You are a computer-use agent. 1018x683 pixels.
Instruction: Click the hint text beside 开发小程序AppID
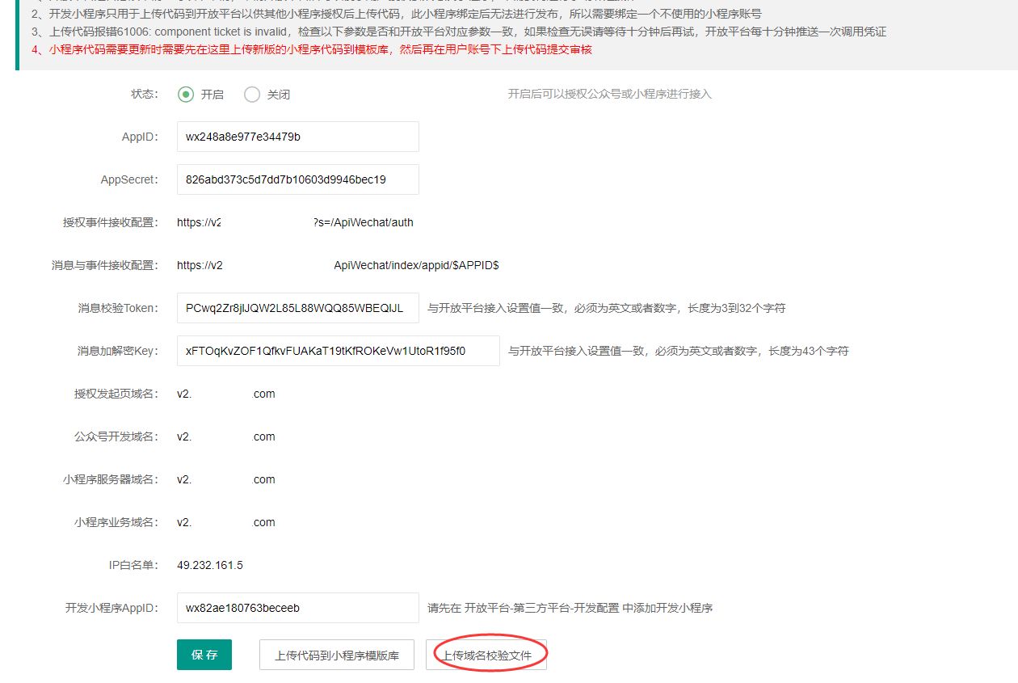click(570, 608)
